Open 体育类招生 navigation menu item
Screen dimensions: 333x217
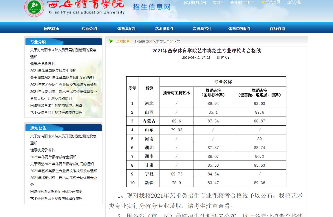(127, 29)
